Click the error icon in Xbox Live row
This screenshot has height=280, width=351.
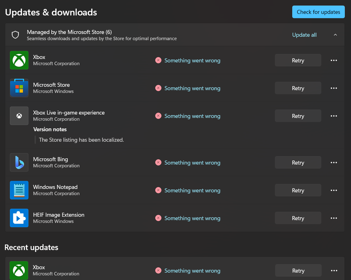pyautogui.click(x=158, y=116)
